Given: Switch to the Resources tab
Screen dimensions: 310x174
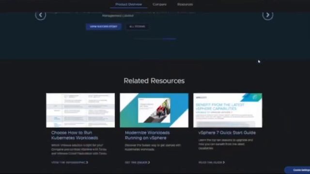Looking at the screenshot, I should (x=185, y=4).
